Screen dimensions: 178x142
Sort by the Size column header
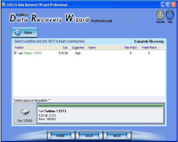coord(59,48)
